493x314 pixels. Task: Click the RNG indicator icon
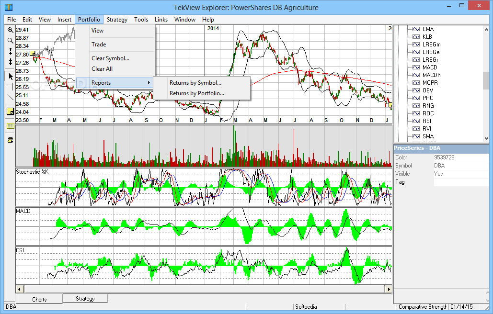416,105
